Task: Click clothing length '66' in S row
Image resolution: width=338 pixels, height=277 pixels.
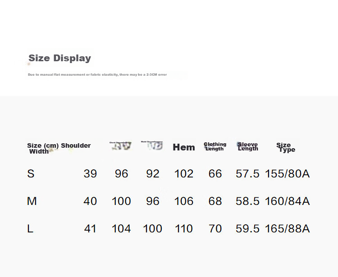Action: 215,173
